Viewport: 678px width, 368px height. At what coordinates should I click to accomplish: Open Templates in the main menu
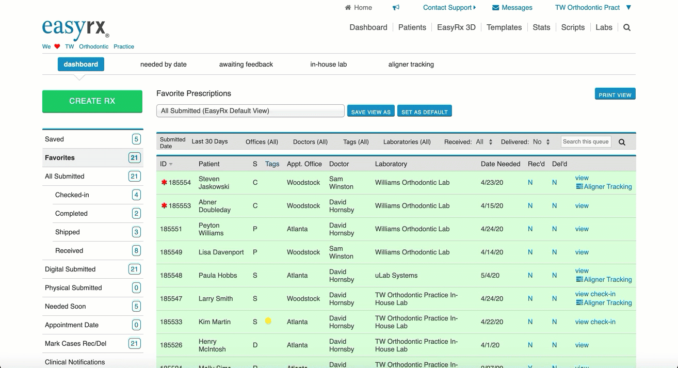pyautogui.click(x=504, y=27)
